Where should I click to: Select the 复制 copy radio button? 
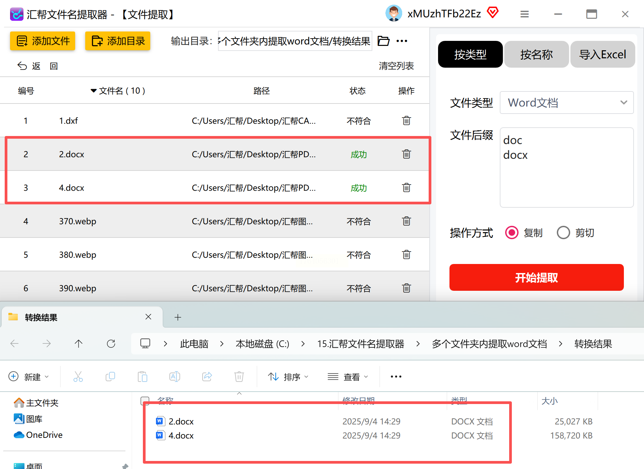[512, 232]
